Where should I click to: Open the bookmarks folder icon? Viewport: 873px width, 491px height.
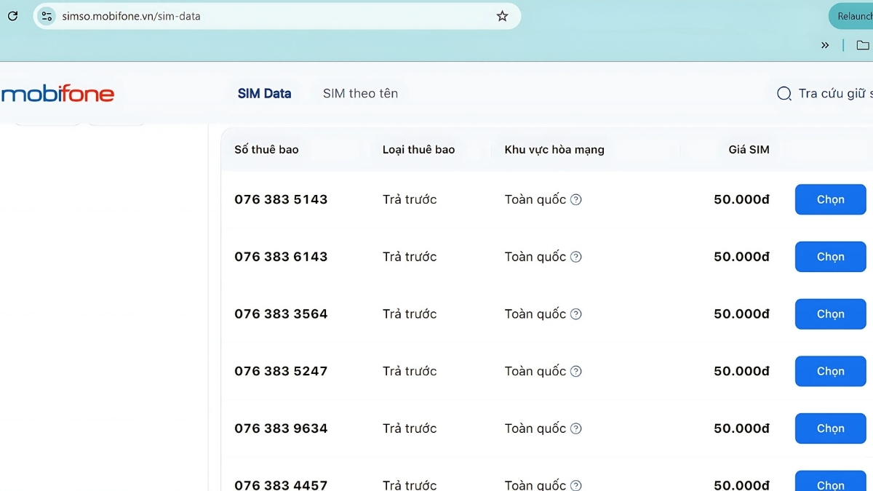pyautogui.click(x=863, y=45)
